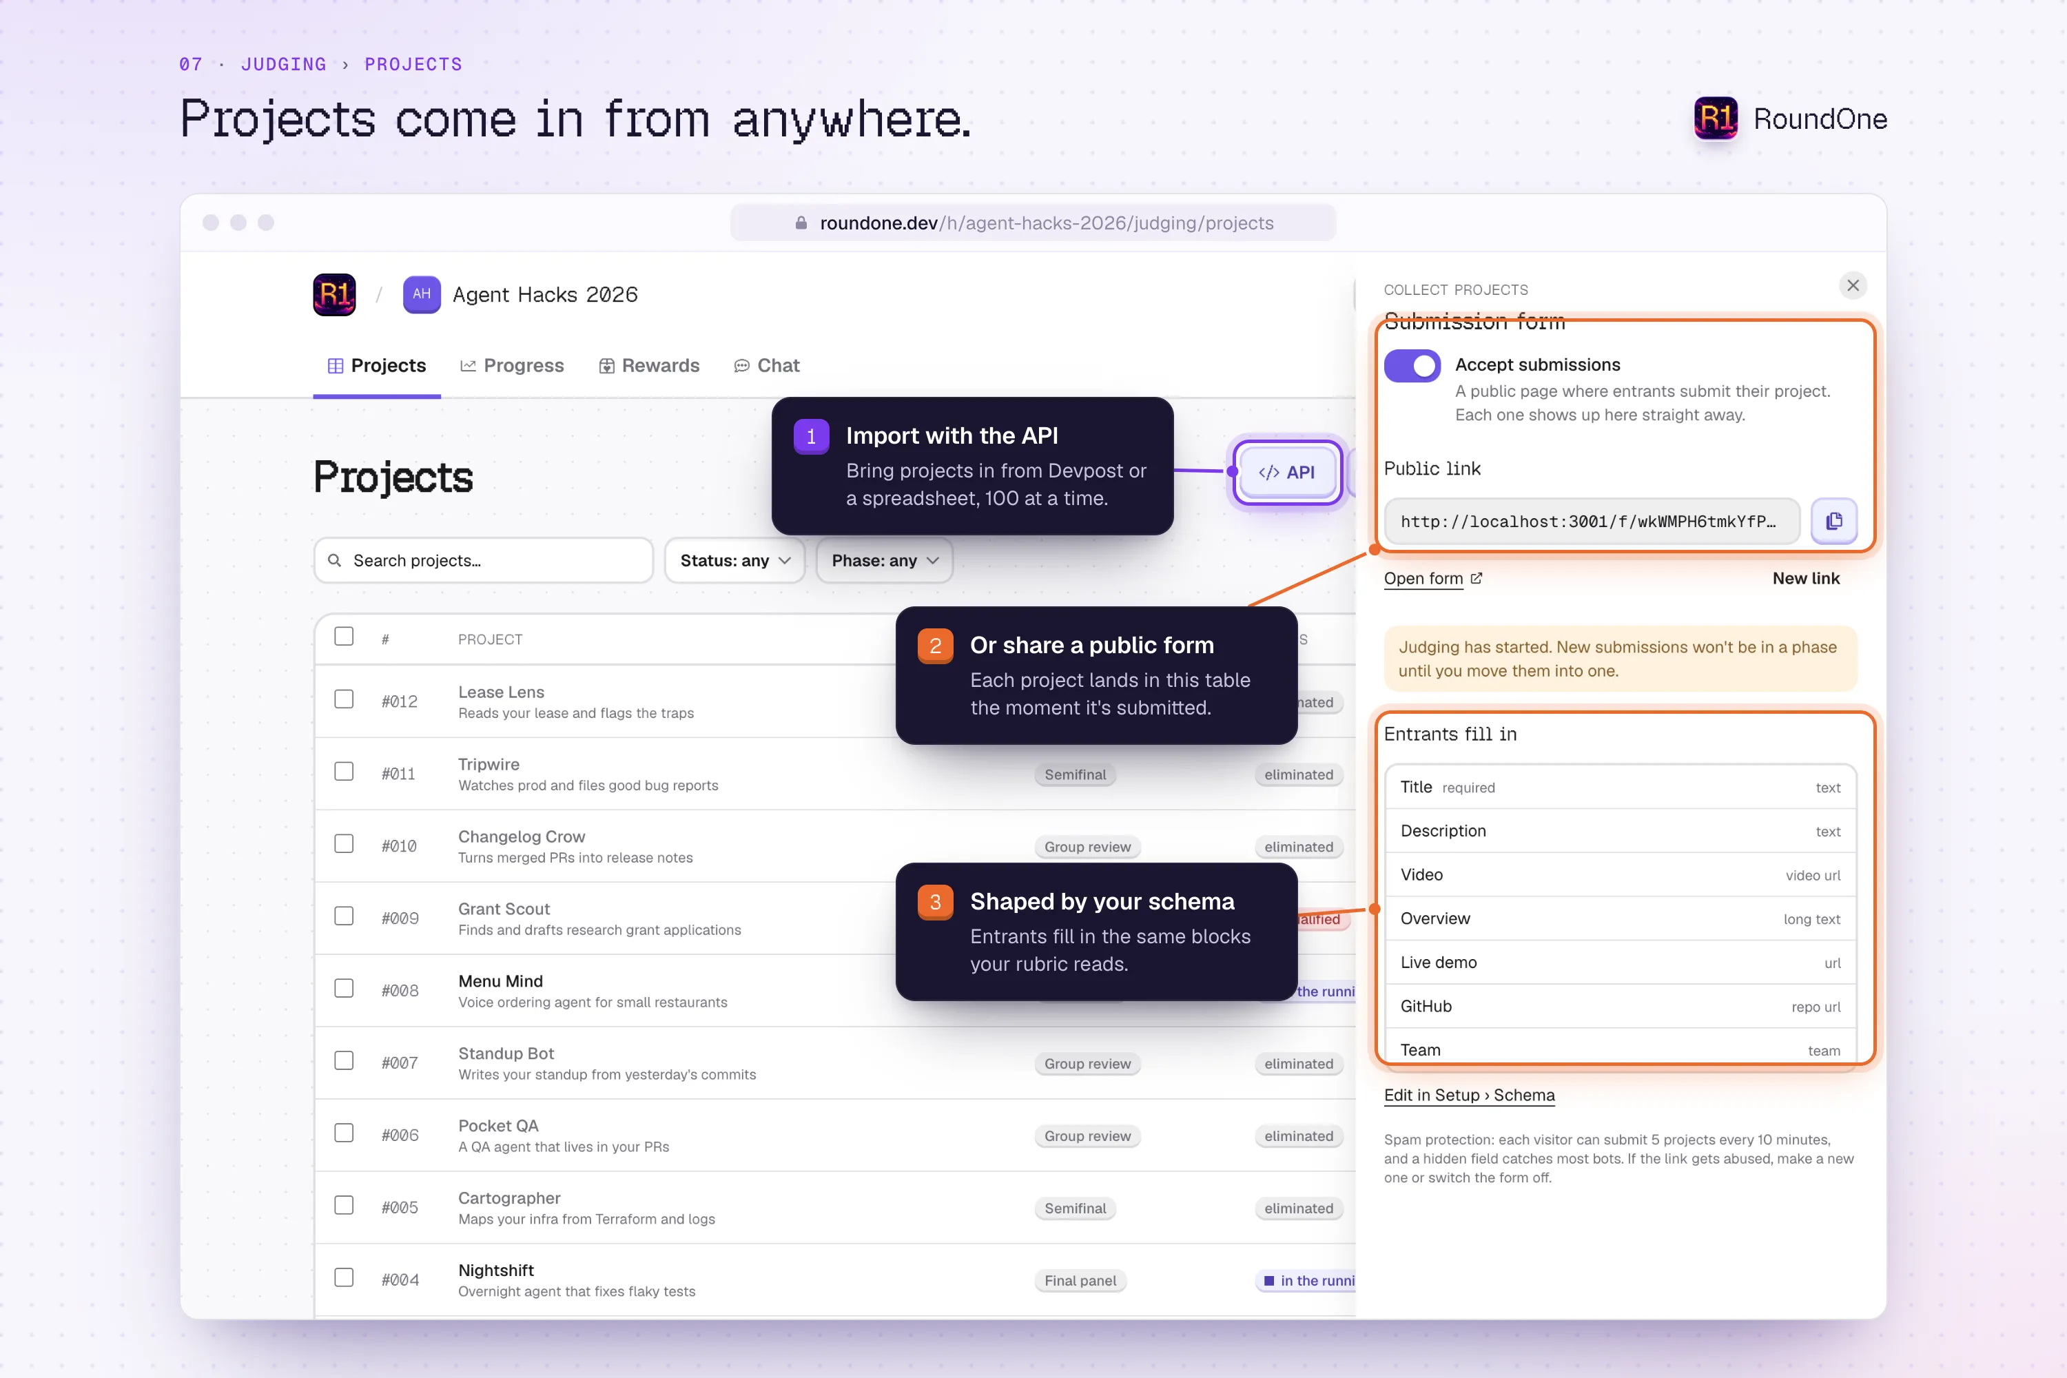Click the PROJECT column header
Screen dimensions: 2067x1378
click(489, 639)
